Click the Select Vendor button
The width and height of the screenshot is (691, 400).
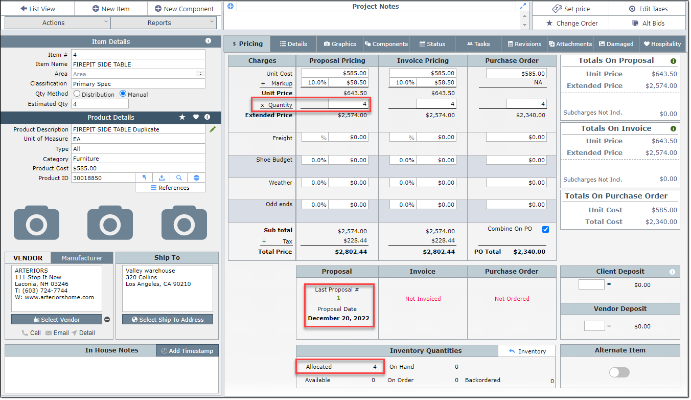(x=57, y=319)
